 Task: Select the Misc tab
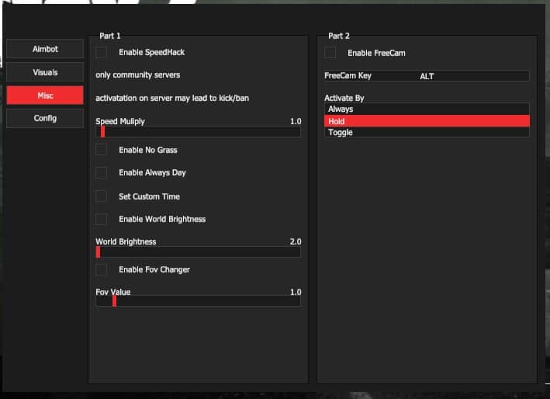[x=45, y=95]
